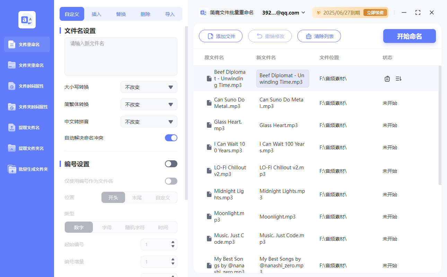Click the 请输入新文件名 input field
Image resolution: width=447 pixels, height=277 pixels.
(121, 55)
